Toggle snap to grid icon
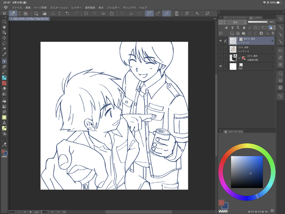Image resolution: width=285 pixels, height=214 pixels. 167,13
